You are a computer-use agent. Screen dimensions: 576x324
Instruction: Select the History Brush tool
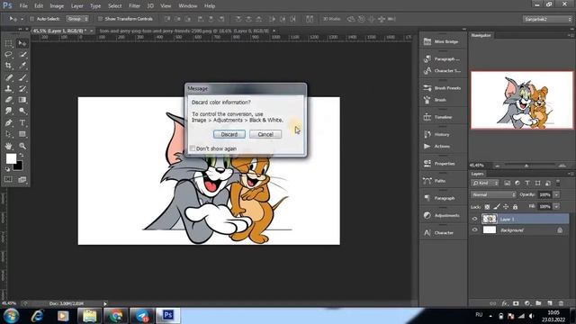(22, 88)
